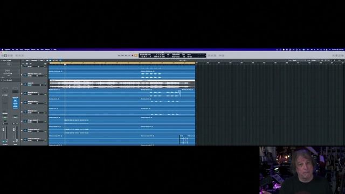Click the red Record transport button

(133, 56)
